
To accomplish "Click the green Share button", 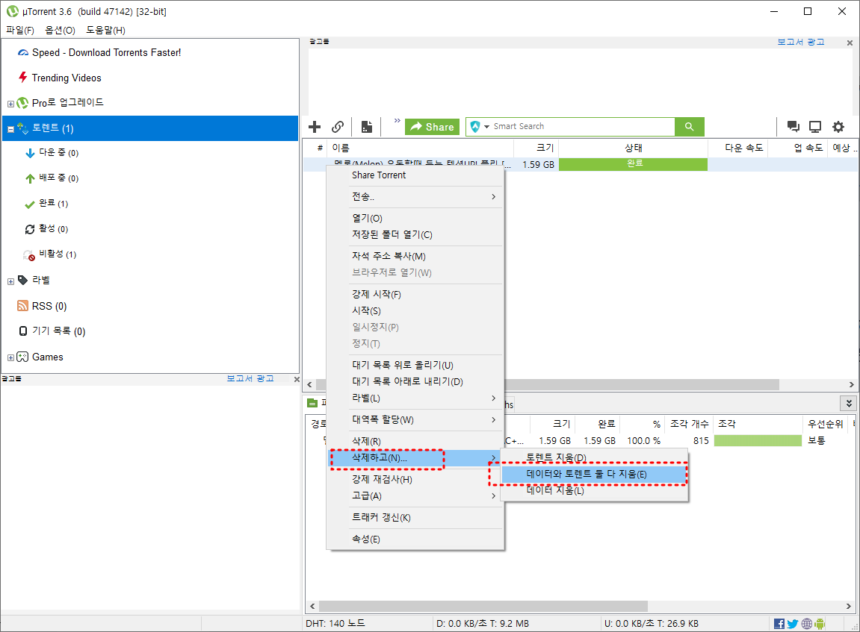I will click(432, 127).
